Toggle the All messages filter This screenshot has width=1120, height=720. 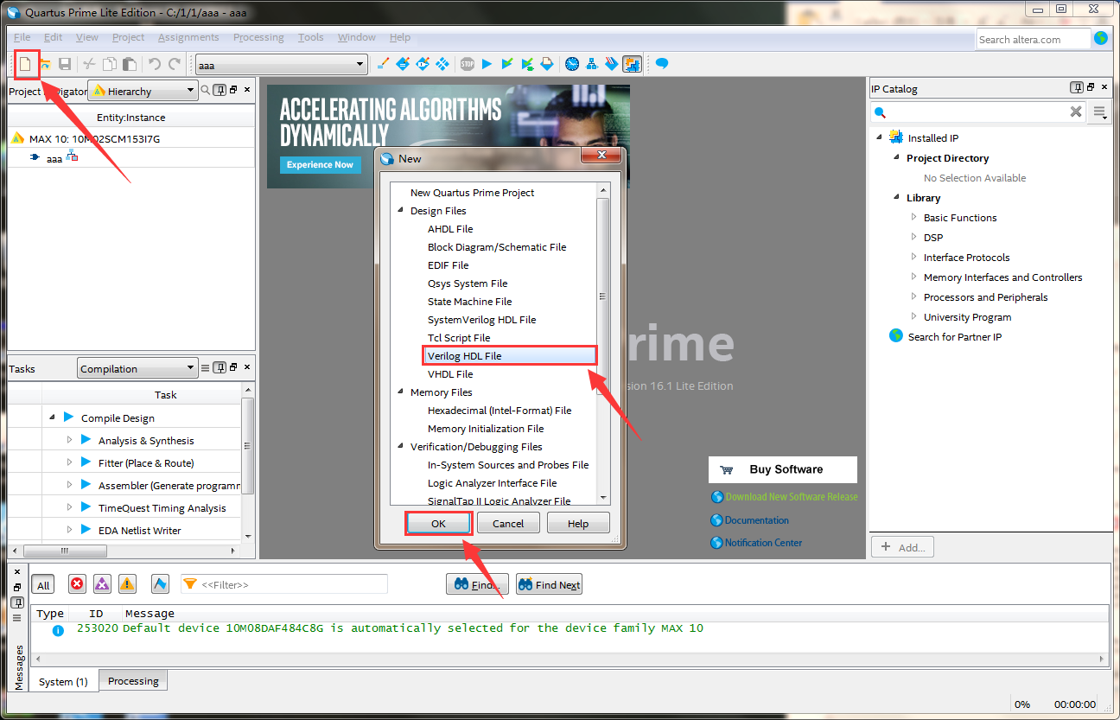pos(43,585)
